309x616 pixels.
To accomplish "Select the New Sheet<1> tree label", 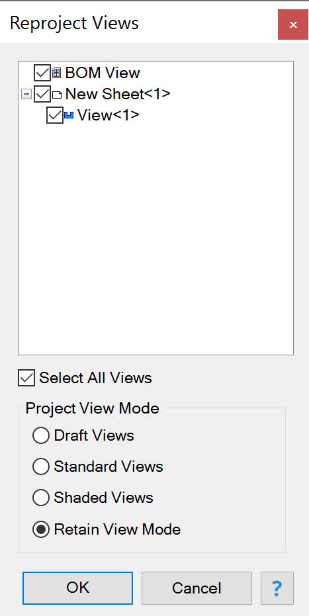I will coord(118,94).
